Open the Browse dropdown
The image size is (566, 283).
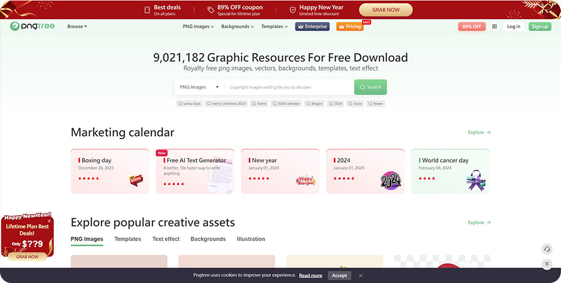coord(77,27)
